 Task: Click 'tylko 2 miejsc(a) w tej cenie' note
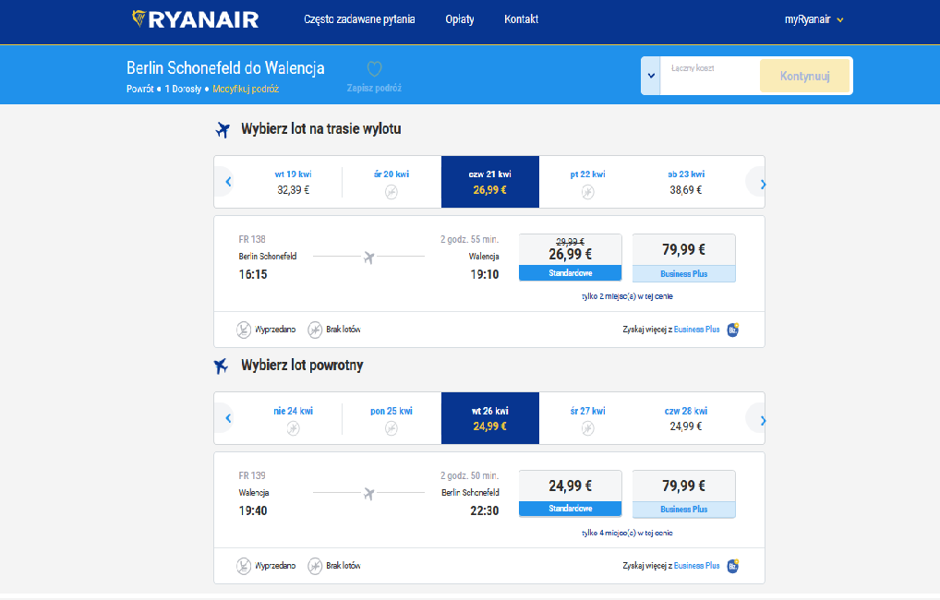pyautogui.click(x=627, y=296)
